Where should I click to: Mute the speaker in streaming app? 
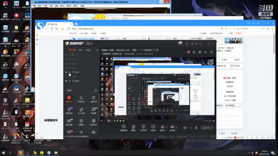pyautogui.click(x=172, y=128)
